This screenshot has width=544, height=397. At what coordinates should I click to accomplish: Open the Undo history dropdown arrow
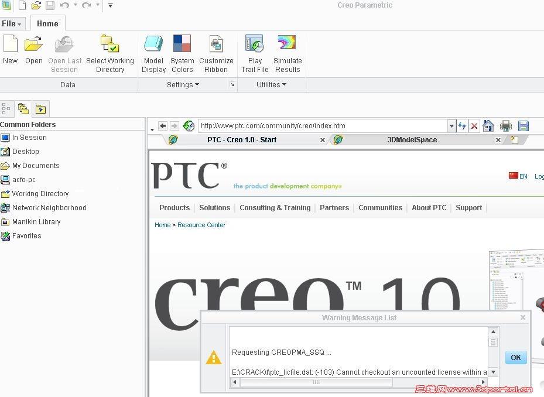[x=76, y=5]
